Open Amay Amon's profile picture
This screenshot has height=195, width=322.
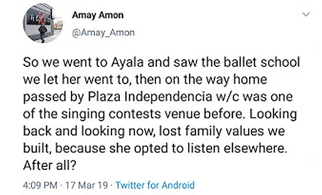tap(43, 23)
